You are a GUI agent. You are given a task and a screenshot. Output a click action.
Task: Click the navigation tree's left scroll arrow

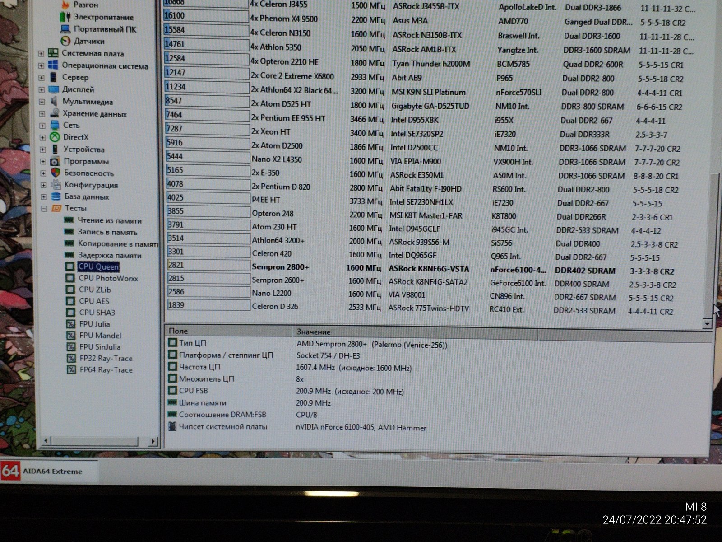[x=45, y=440]
